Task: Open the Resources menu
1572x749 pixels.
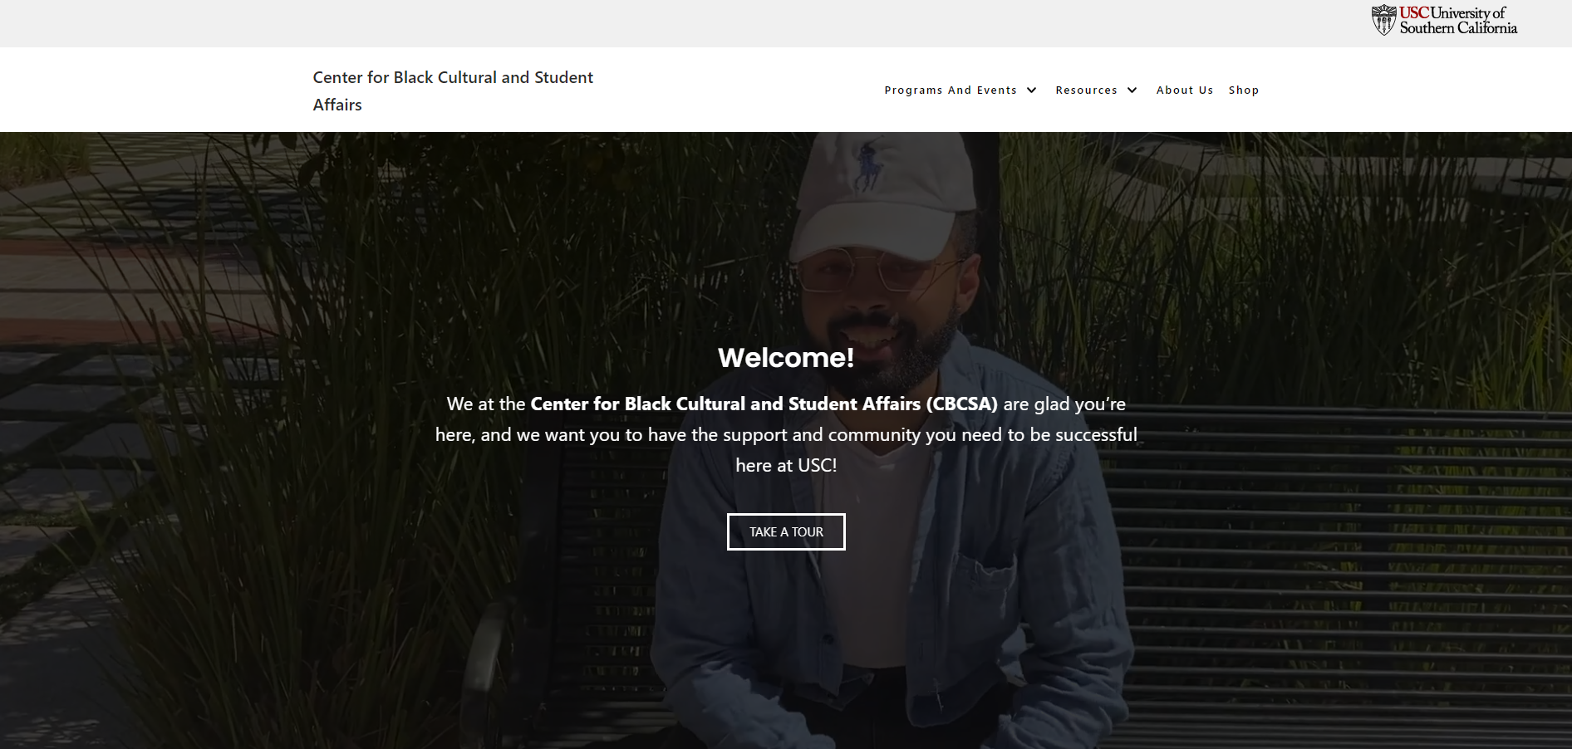Action: (x=1087, y=90)
